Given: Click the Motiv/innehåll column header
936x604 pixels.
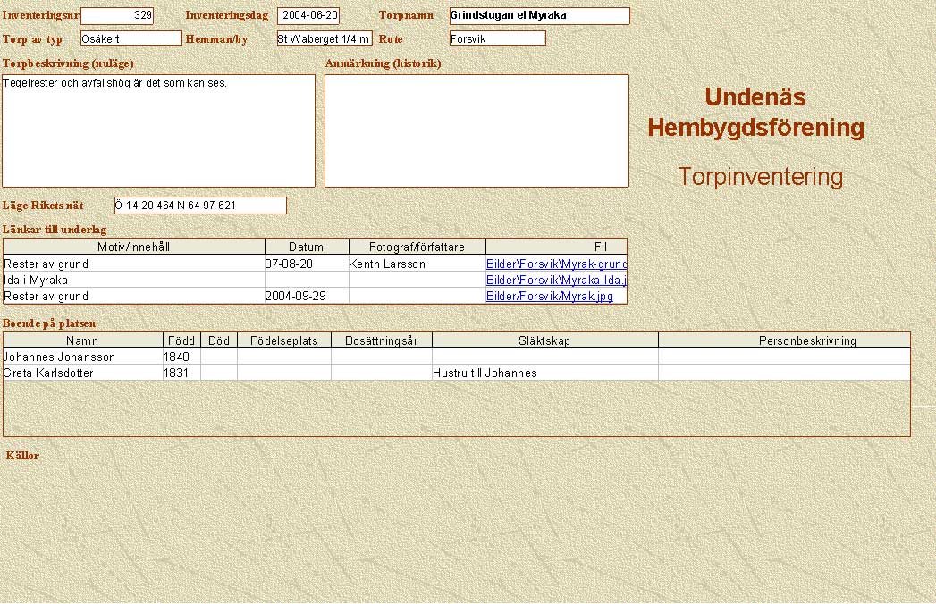Looking at the screenshot, I should pyautogui.click(x=134, y=247).
